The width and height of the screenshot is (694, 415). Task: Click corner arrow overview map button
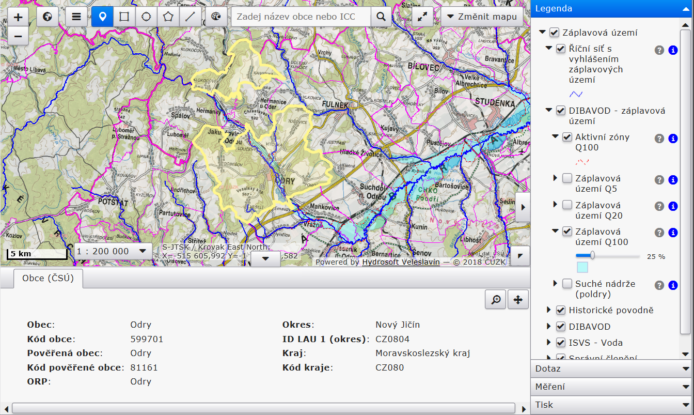point(520,256)
